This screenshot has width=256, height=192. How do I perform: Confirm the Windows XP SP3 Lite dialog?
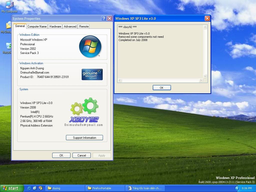point(162,87)
